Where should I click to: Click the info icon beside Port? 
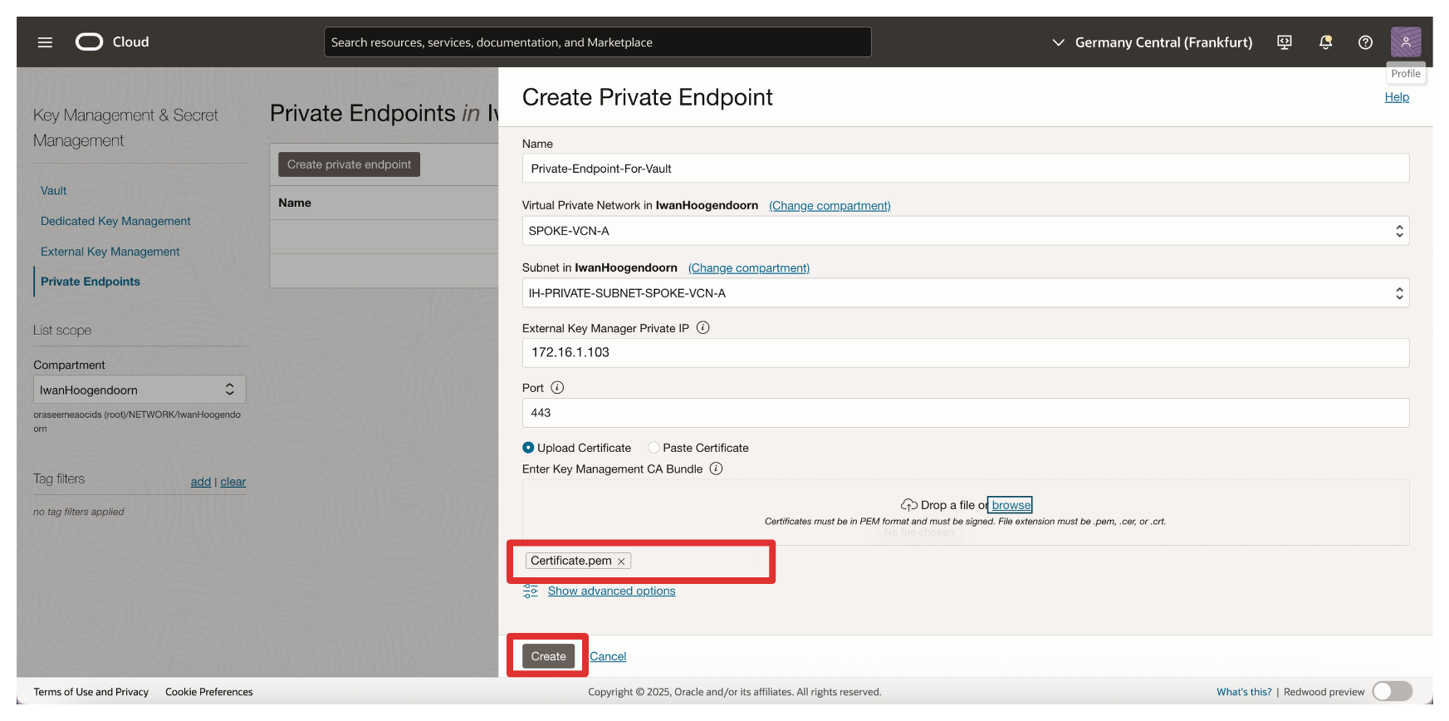pyautogui.click(x=557, y=388)
